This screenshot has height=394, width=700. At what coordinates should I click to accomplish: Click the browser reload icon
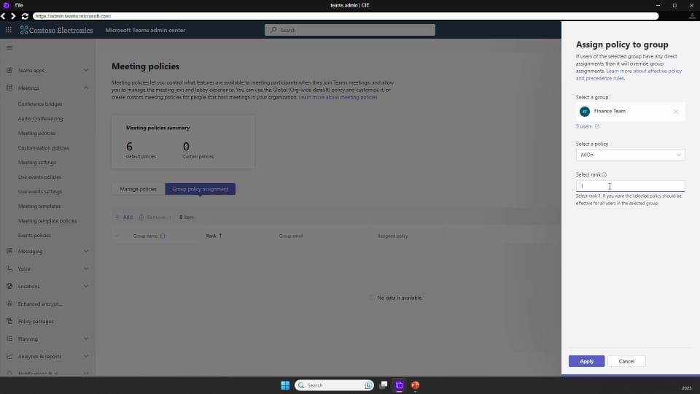click(x=25, y=16)
